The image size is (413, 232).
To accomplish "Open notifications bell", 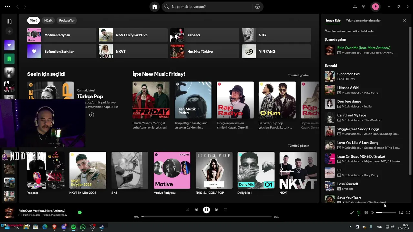I will [355, 7].
